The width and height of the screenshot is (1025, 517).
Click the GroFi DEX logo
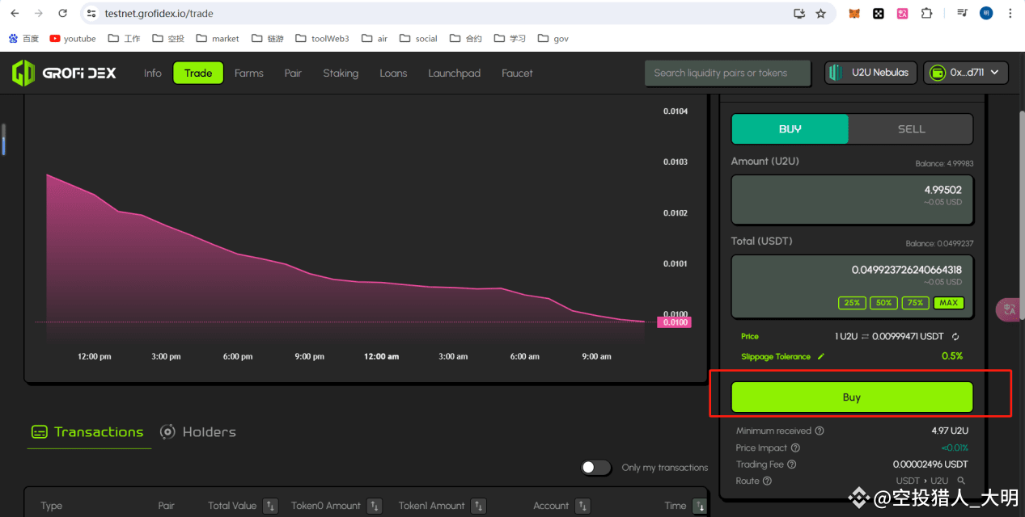click(x=64, y=73)
